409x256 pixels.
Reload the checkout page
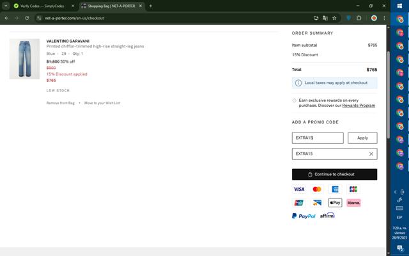[27, 18]
